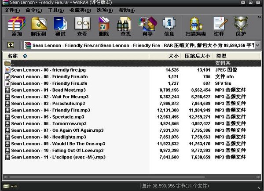Click file icon of Friendly Fire.nfo
The width and height of the screenshot is (264, 191).
pyautogui.click(x=7, y=76)
